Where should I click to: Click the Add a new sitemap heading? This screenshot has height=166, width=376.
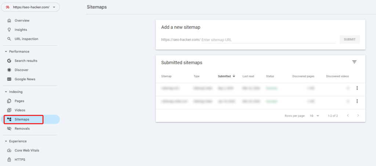(181, 27)
